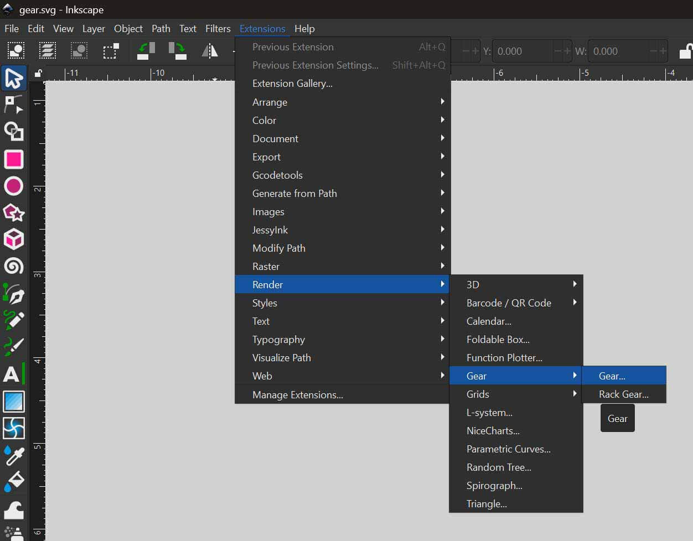Pick the Star and polygon tool

(x=13, y=213)
